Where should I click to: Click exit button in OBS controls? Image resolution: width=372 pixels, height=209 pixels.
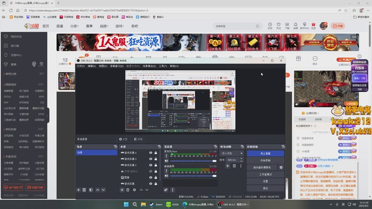click(x=265, y=188)
